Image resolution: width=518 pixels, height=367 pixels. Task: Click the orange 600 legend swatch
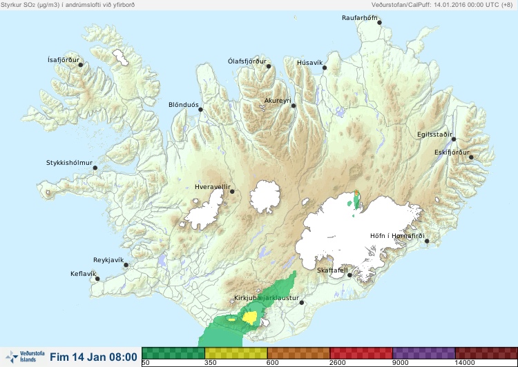pos(298,353)
